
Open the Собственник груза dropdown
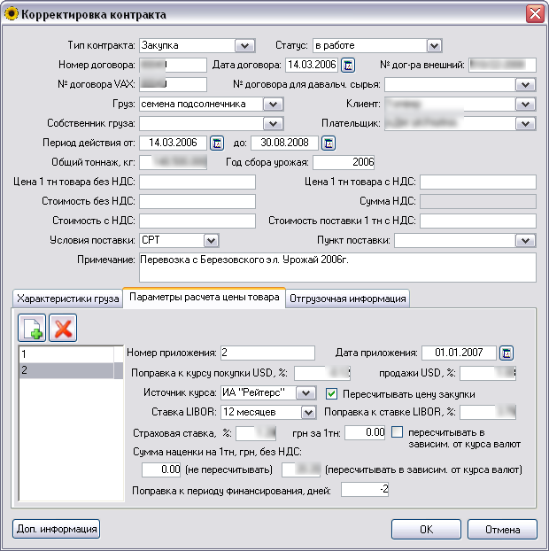click(274, 124)
